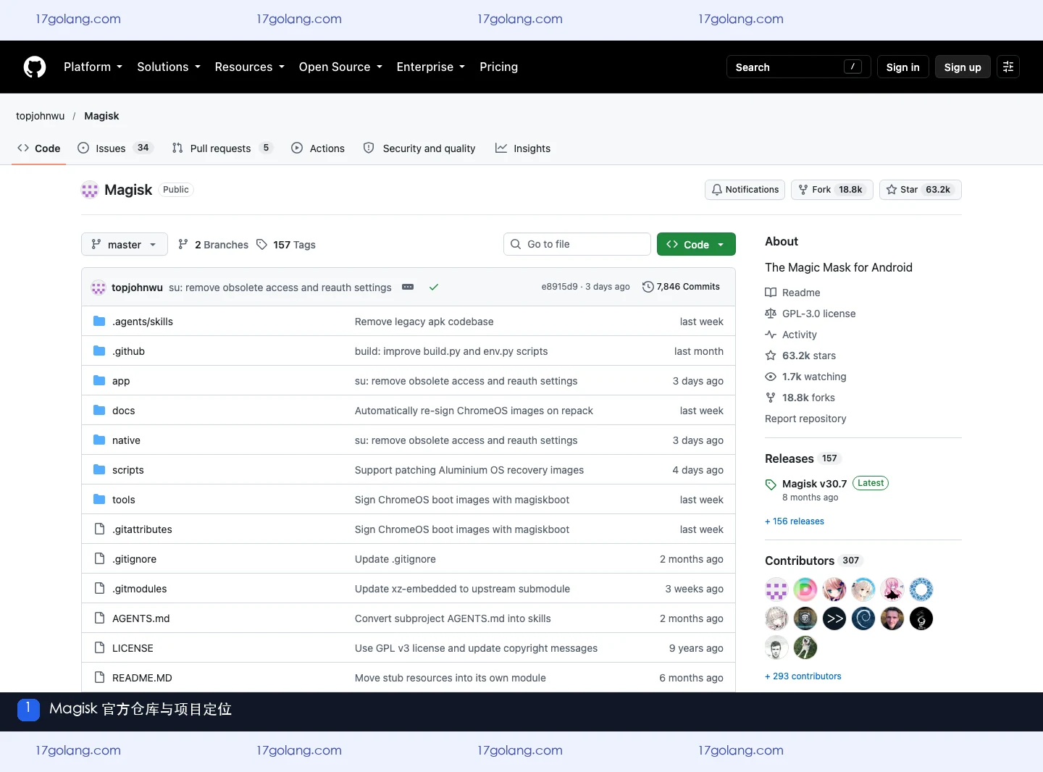Image resolution: width=1043 pixels, height=772 pixels.
Task: Star the Magisk repository
Action: click(921, 190)
